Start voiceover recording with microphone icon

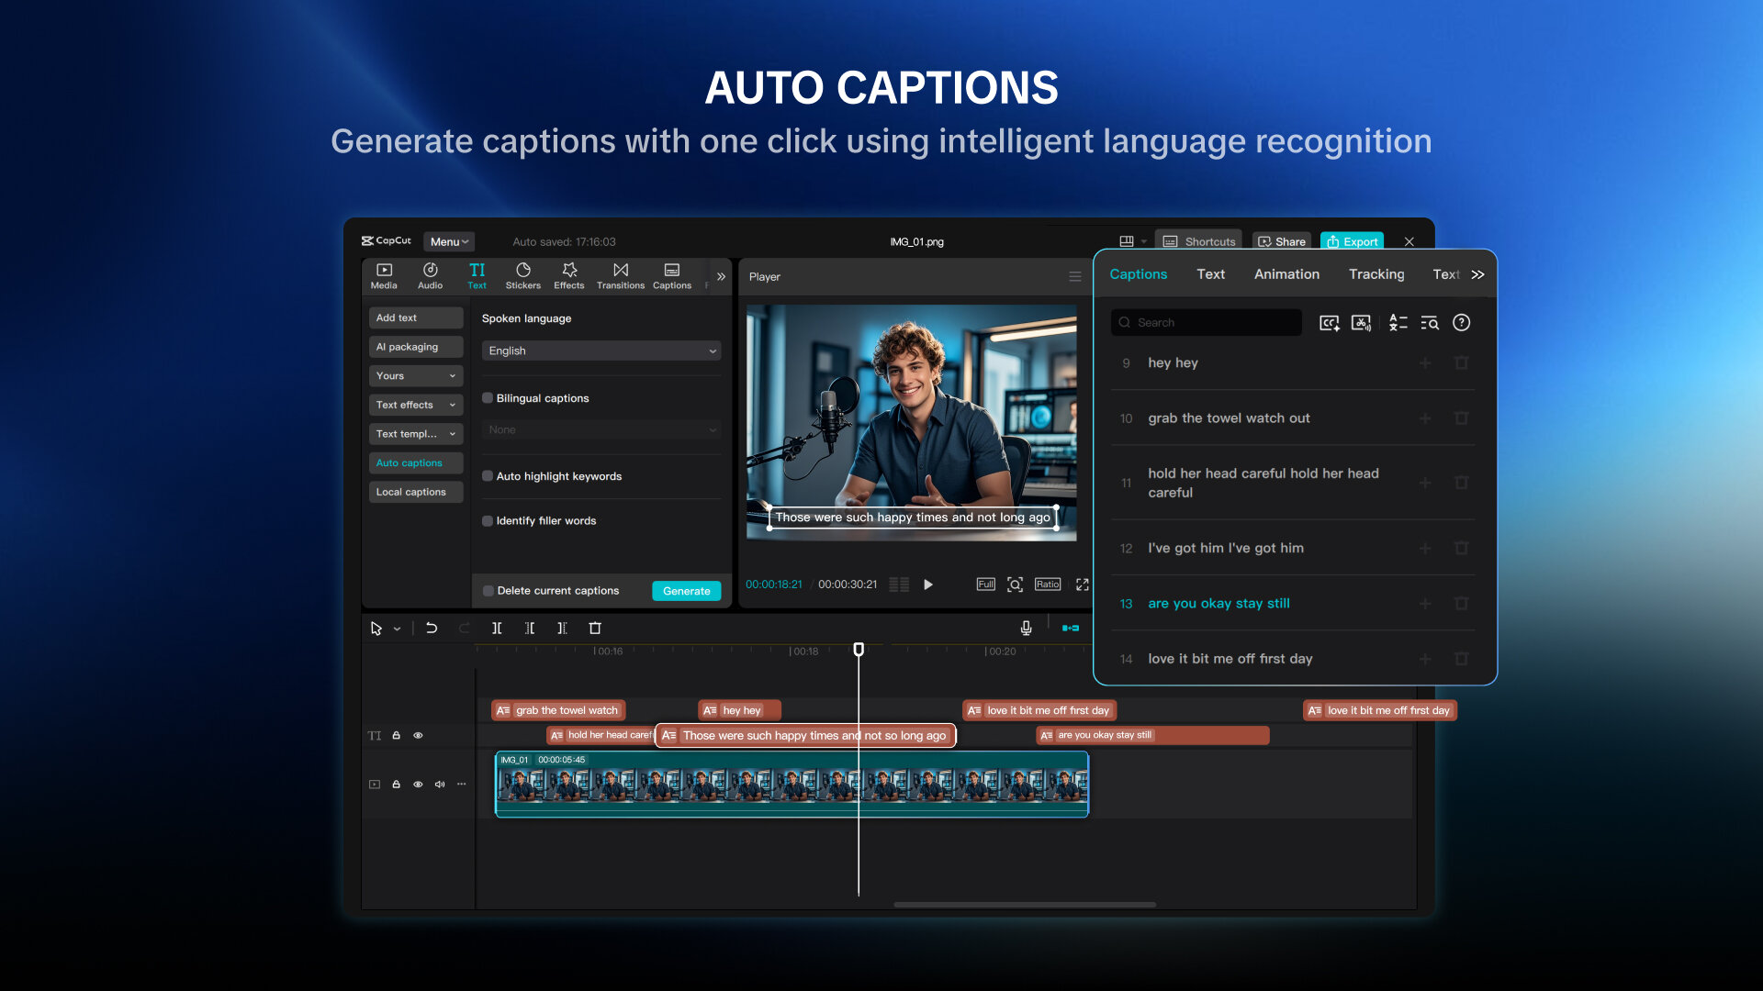1026,628
